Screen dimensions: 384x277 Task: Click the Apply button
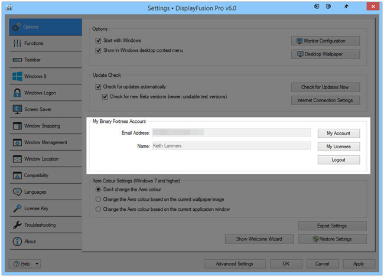[x=359, y=264]
